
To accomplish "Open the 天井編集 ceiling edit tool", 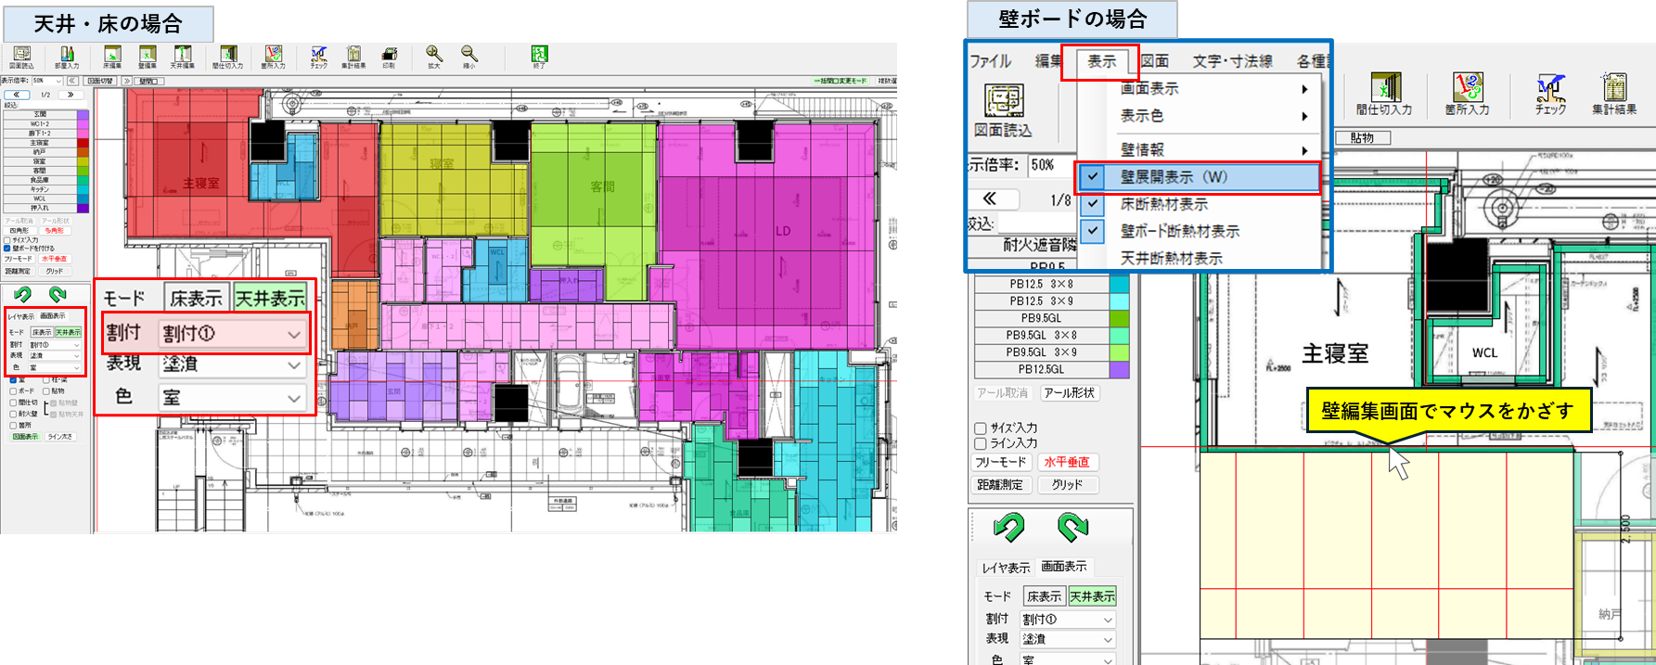I will tap(183, 57).
